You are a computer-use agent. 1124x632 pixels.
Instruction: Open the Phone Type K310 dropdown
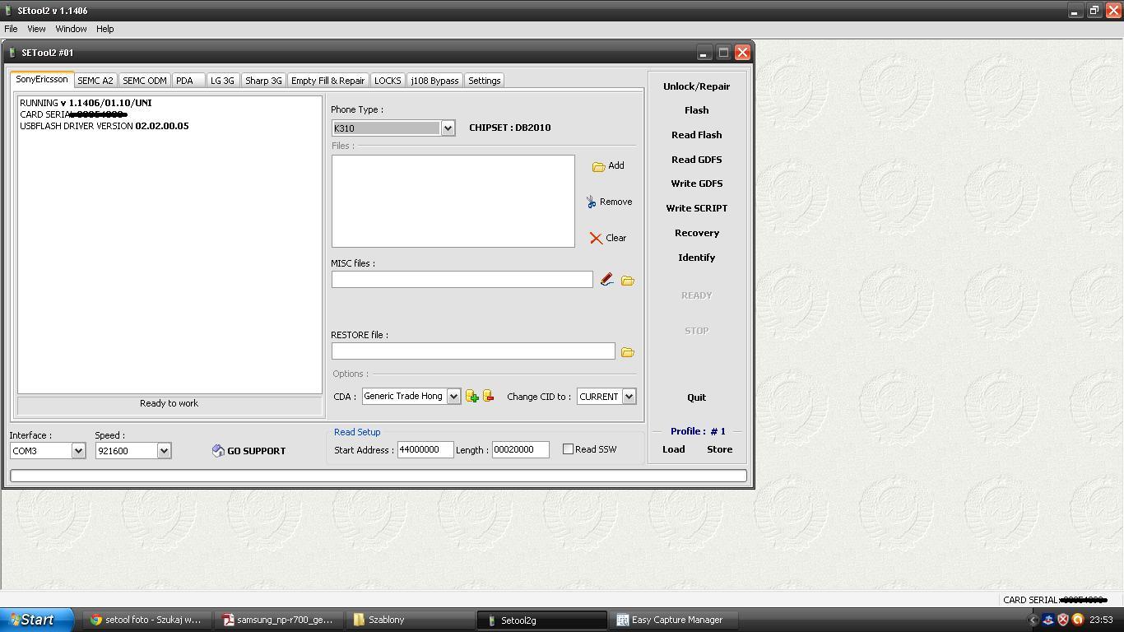click(x=448, y=128)
